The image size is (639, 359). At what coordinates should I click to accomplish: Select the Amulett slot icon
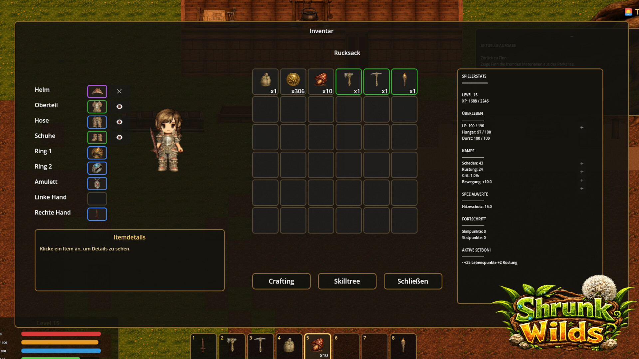click(x=97, y=183)
